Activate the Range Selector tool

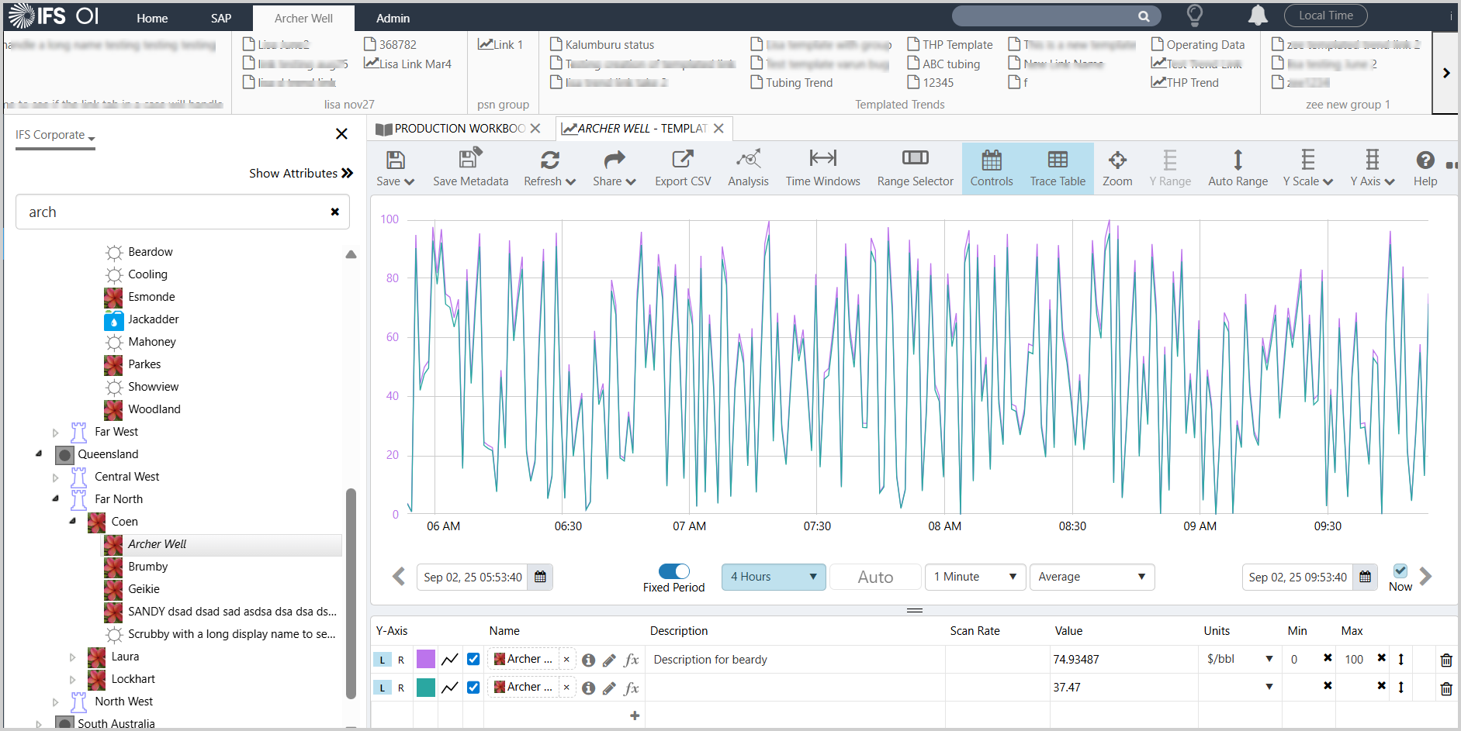tap(915, 168)
